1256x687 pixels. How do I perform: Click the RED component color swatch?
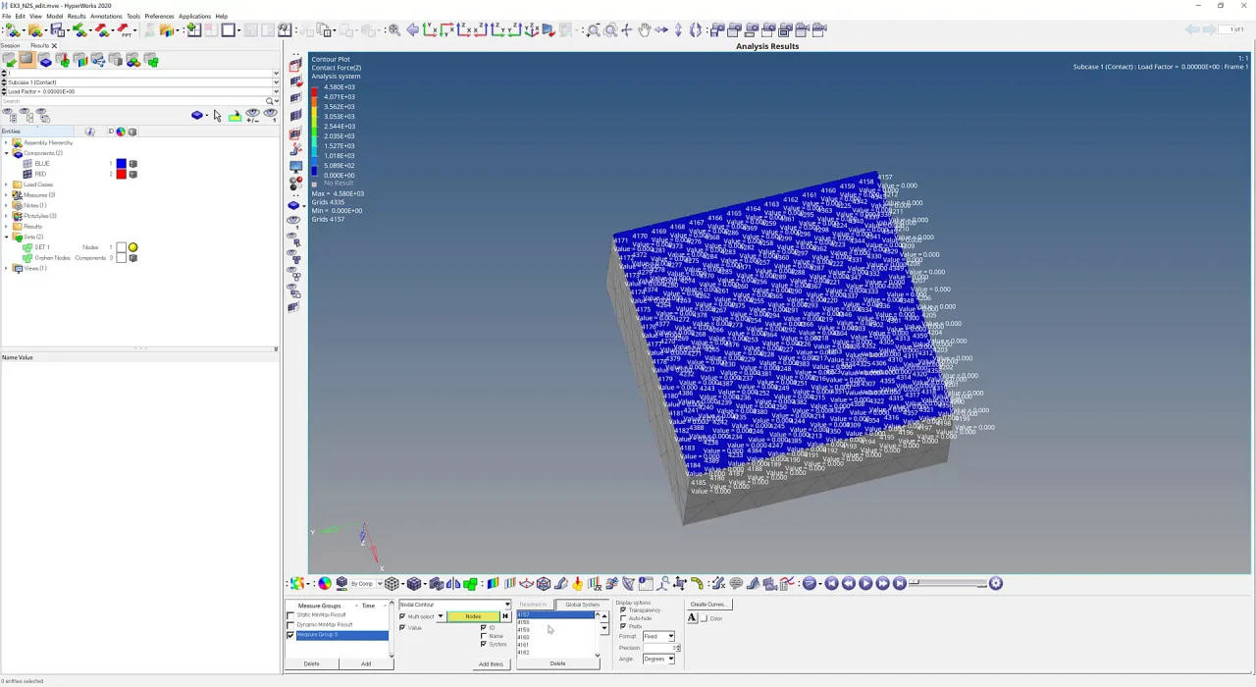pos(121,174)
